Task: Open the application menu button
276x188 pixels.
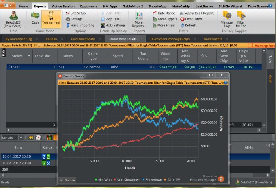Action: click(x=8, y=6)
